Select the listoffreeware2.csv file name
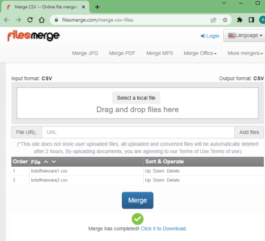The width and height of the screenshot is (265, 241). (49, 180)
